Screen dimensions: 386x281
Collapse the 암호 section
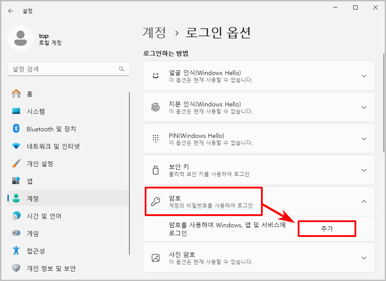tap(364, 201)
